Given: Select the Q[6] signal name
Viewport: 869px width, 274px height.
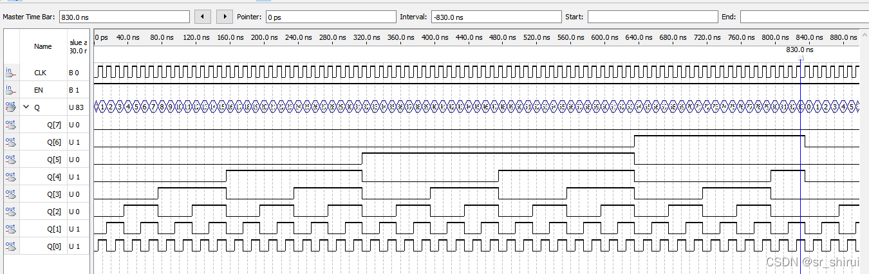Looking at the screenshot, I should [x=55, y=142].
